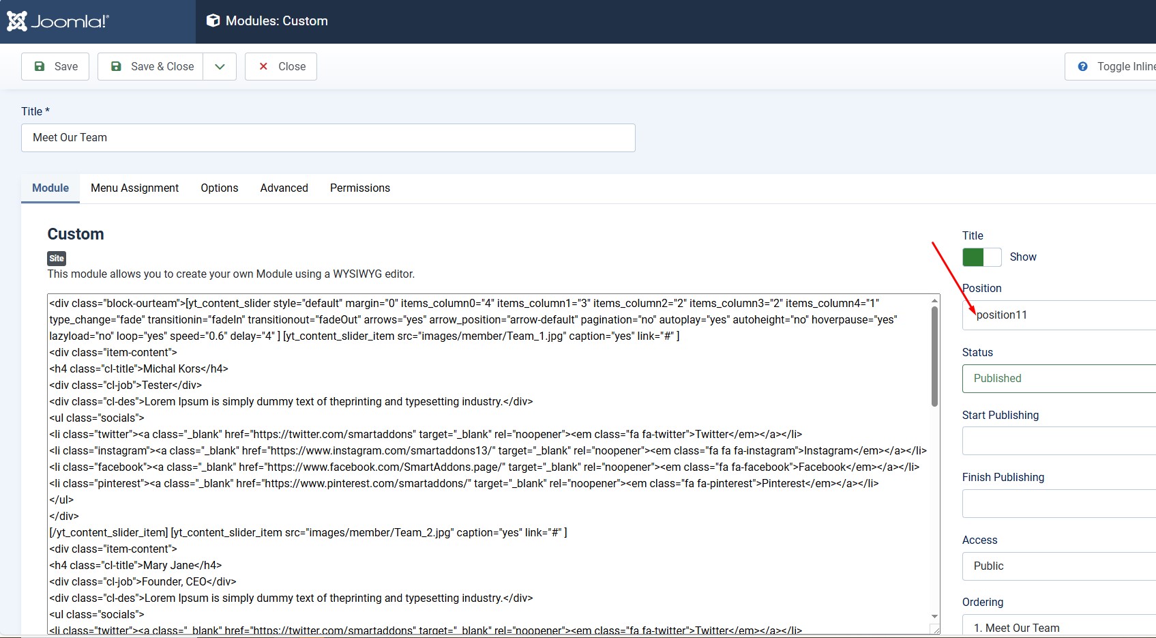Click the Finish Publishing date field
The image size is (1156, 638).
click(x=1058, y=504)
